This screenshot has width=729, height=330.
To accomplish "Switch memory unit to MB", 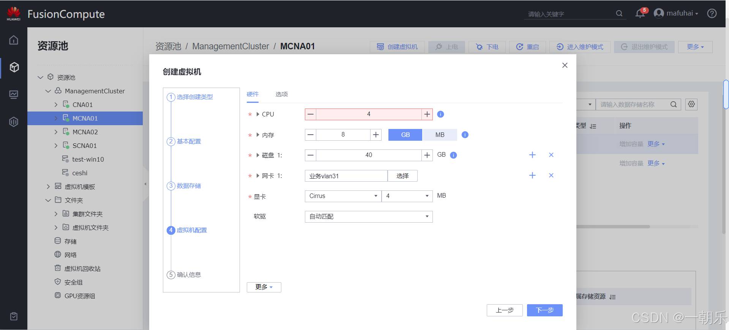I will (x=440, y=135).
